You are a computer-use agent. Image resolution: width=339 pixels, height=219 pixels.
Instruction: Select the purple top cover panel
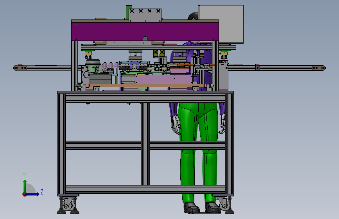(145, 32)
